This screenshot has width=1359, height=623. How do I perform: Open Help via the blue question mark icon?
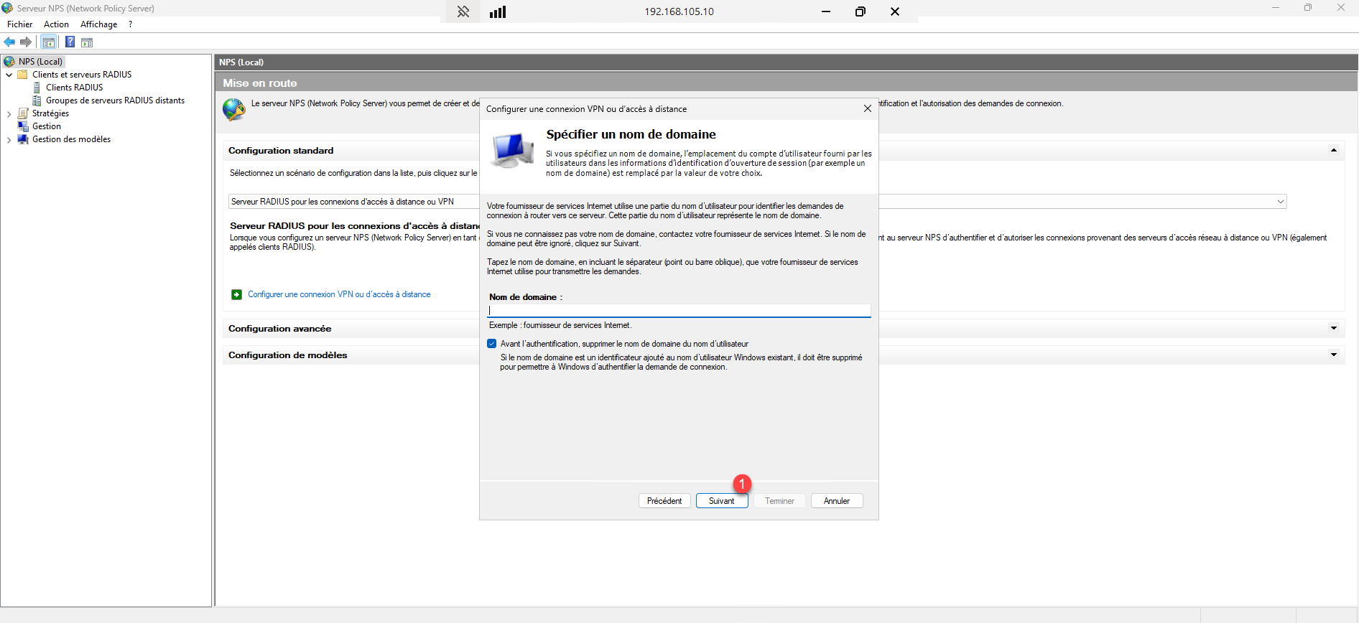tap(70, 42)
